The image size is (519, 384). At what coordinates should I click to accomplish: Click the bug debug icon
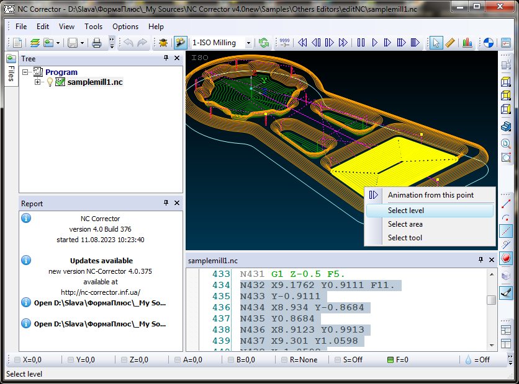[163, 43]
